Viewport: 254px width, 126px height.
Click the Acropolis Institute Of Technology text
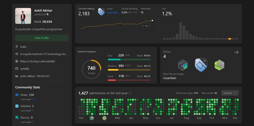pos(44,54)
